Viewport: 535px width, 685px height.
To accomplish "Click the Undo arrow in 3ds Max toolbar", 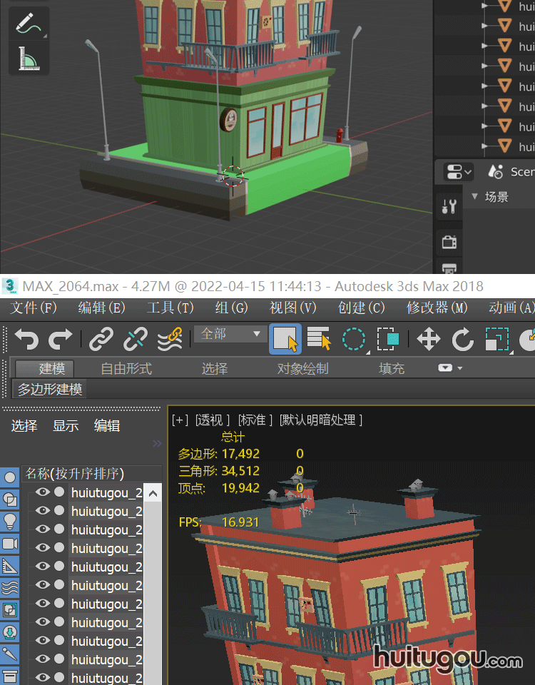I will click(26, 339).
